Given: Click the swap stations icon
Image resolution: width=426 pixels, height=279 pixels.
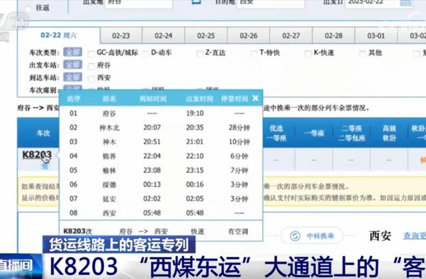Looking at the screenshot, I should [195, 3].
